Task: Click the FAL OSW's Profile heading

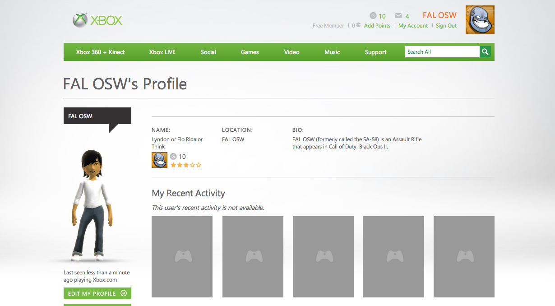Action: click(x=125, y=84)
